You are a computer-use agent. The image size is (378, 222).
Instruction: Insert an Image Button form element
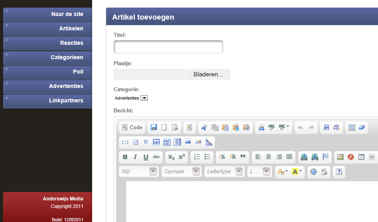point(198,142)
